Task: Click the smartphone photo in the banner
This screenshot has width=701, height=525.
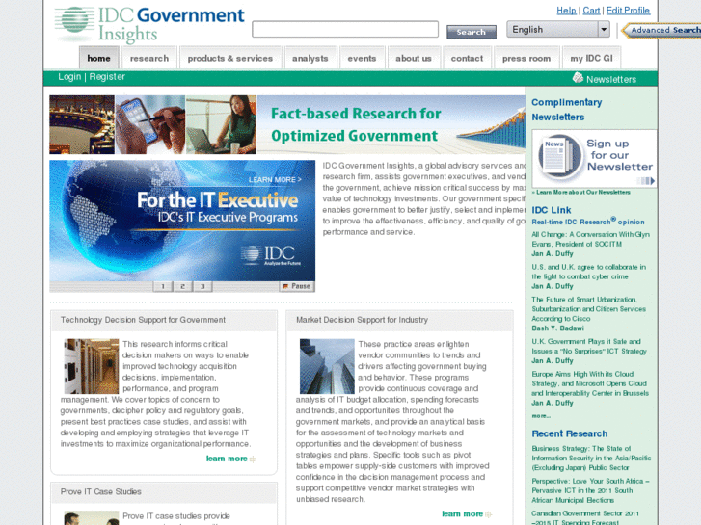Action: click(150, 124)
